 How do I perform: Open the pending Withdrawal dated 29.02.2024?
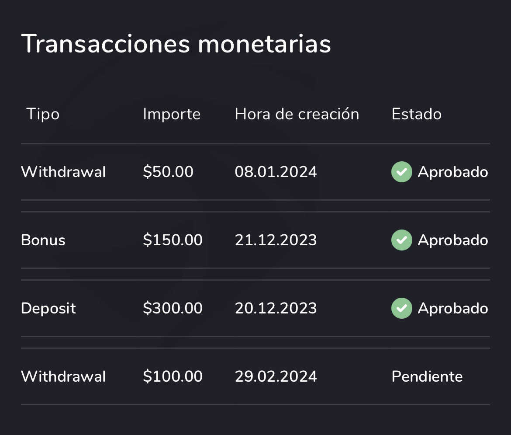63,376
